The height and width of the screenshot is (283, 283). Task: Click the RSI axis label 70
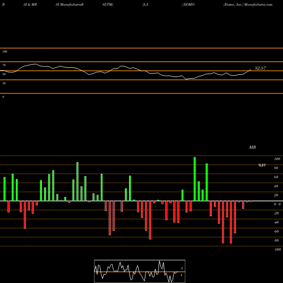click(4, 65)
